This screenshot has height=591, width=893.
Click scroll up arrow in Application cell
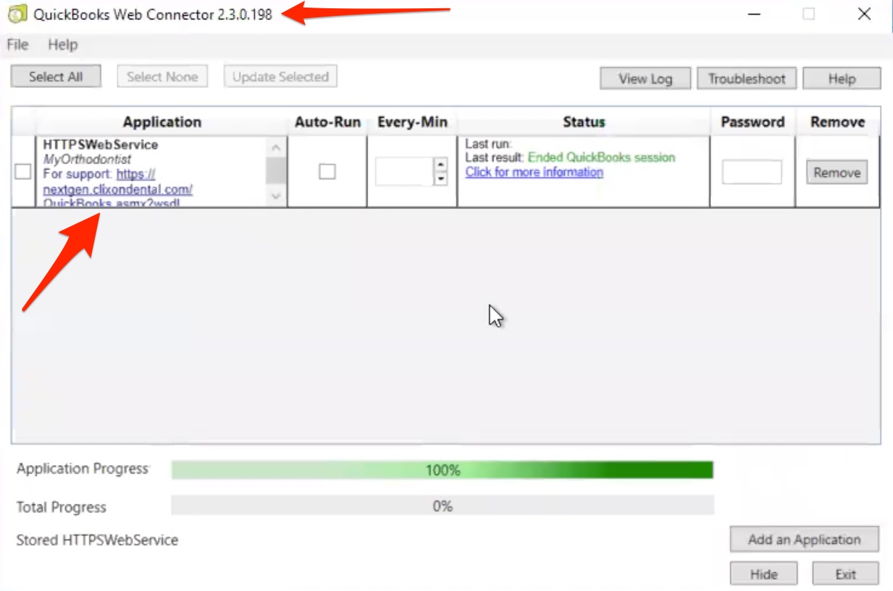[x=276, y=147]
